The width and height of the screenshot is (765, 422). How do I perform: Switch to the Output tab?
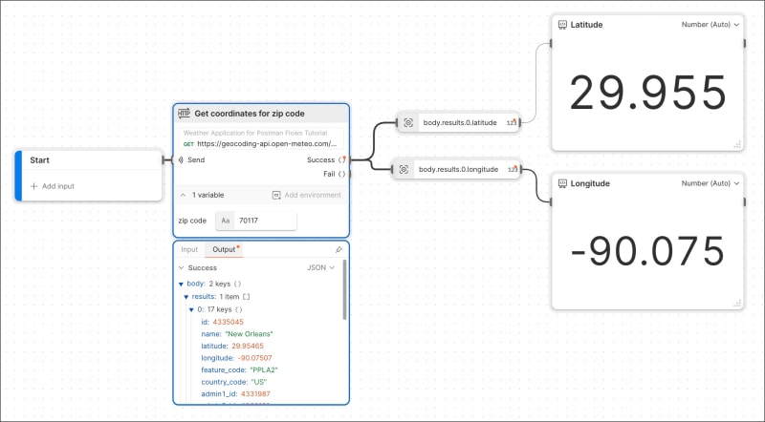click(224, 249)
